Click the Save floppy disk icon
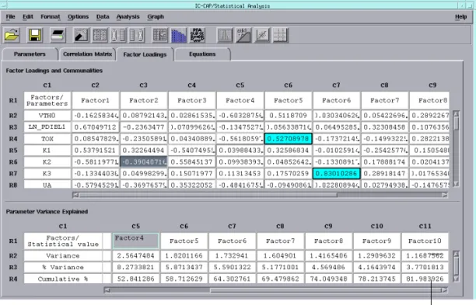The width and height of the screenshot is (476, 305). coord(34,35)
